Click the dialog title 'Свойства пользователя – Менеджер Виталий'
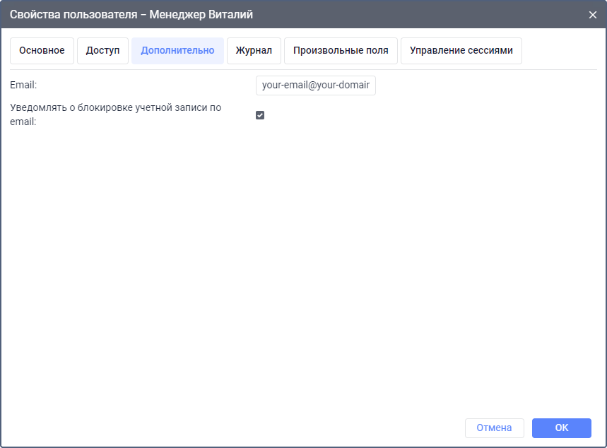This screenshot has height=448, width=607. point(131,15)
